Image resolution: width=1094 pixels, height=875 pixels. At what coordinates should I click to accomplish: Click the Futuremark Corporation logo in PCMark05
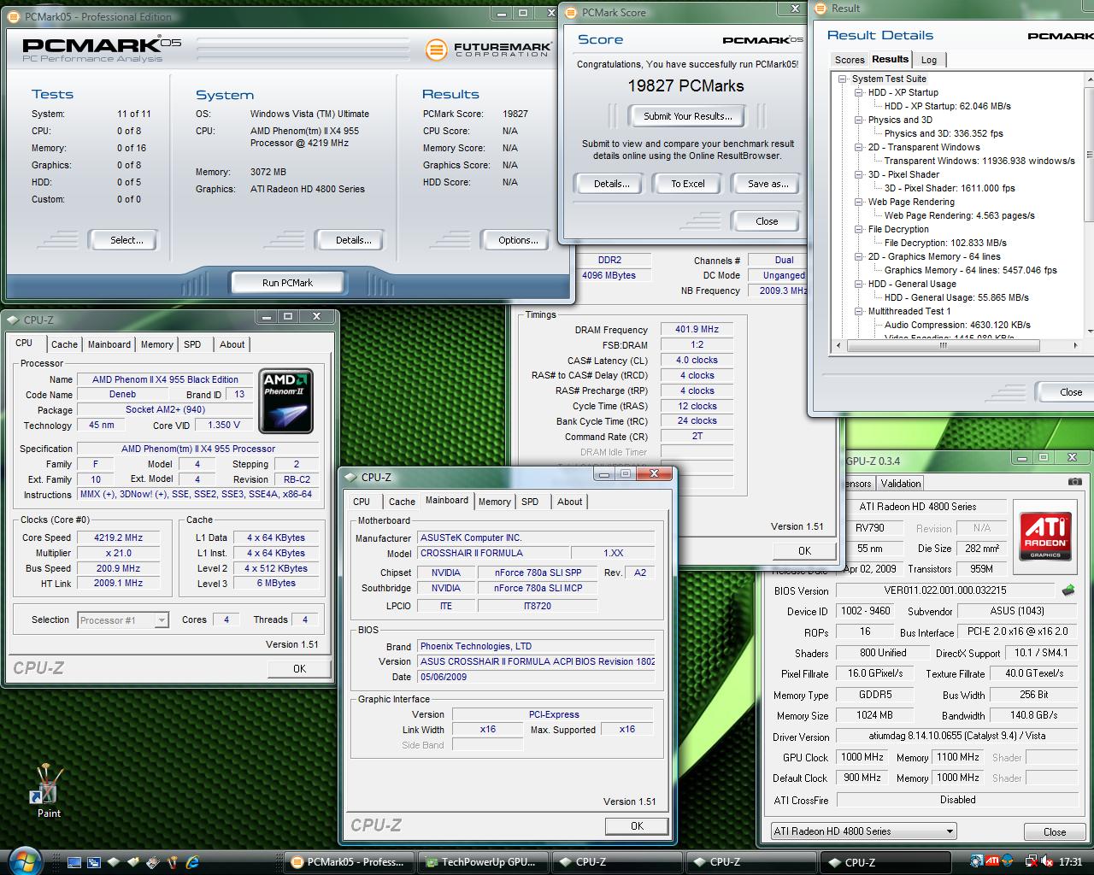point(487,50)
